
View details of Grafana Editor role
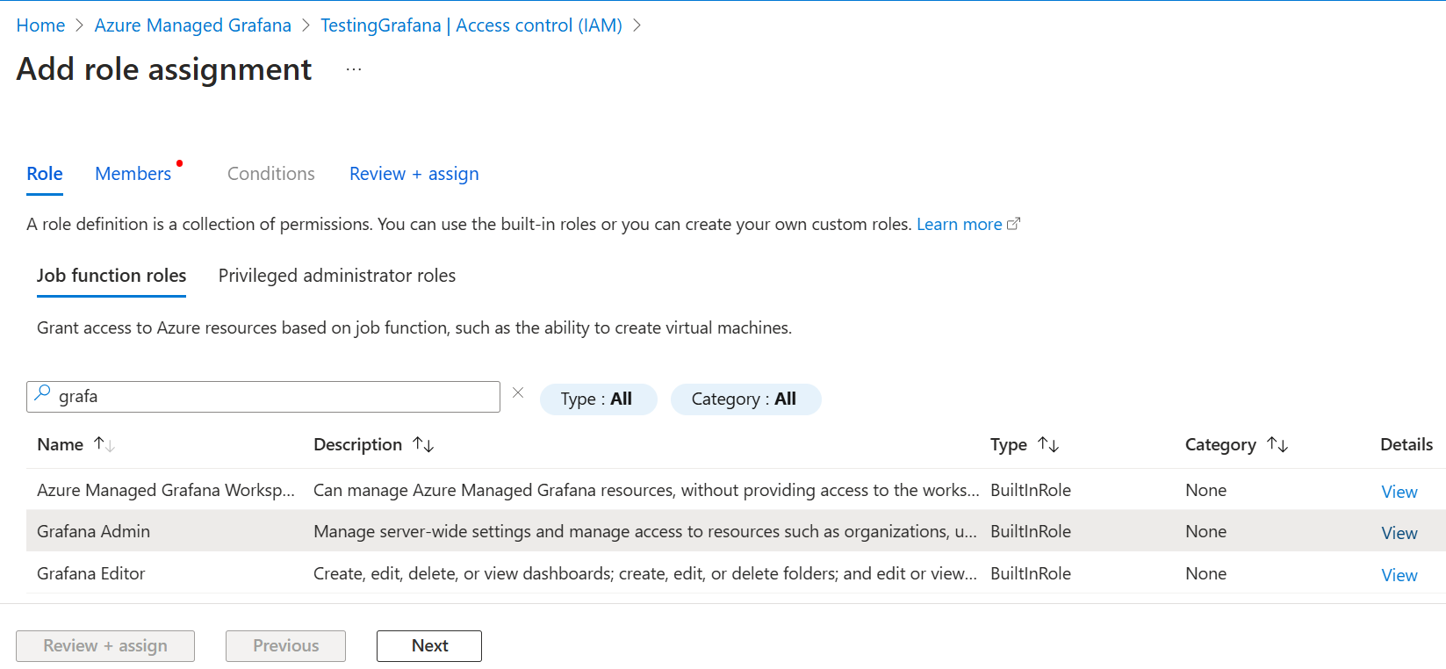1399,575
